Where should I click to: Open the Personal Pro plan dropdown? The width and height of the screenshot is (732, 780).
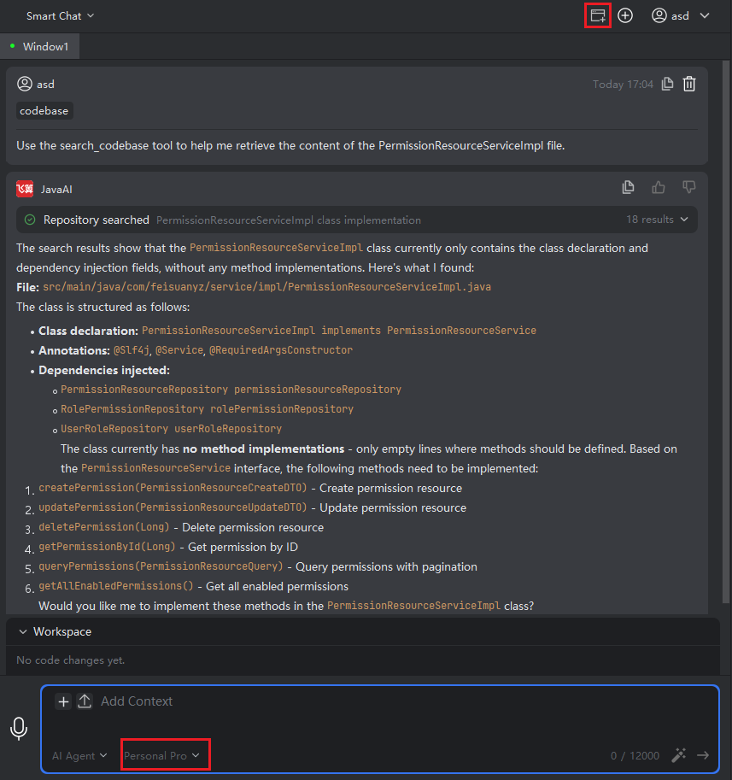[162, 755]
